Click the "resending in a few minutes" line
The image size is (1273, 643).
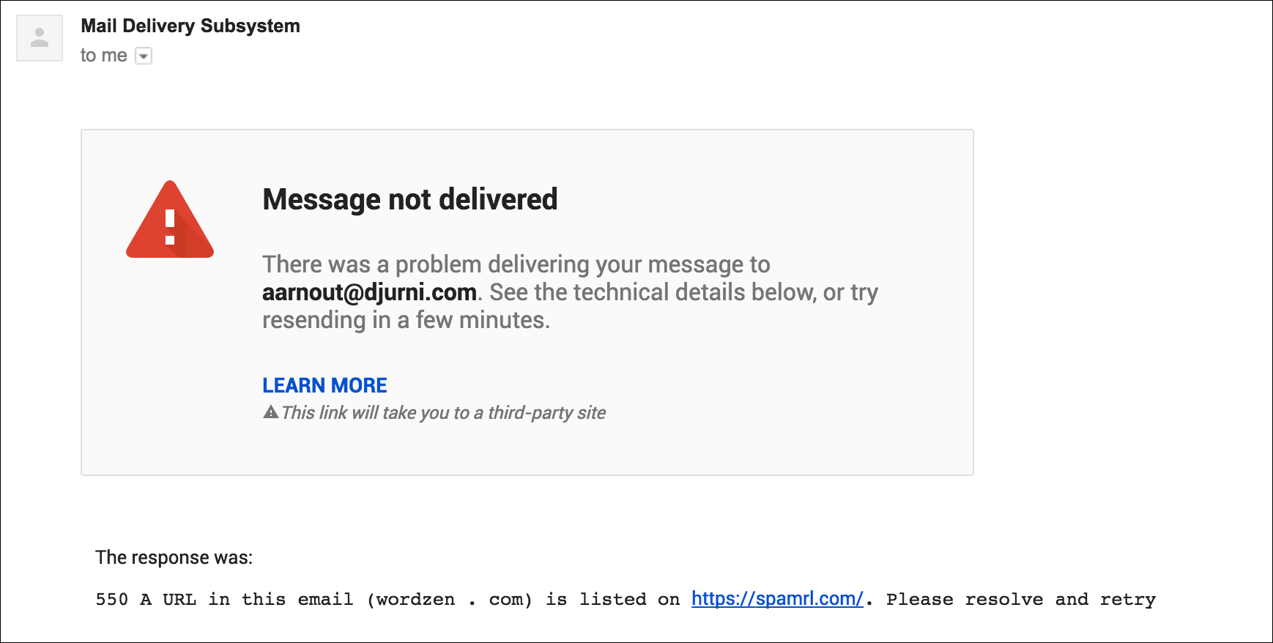click(x=406, y=320)
